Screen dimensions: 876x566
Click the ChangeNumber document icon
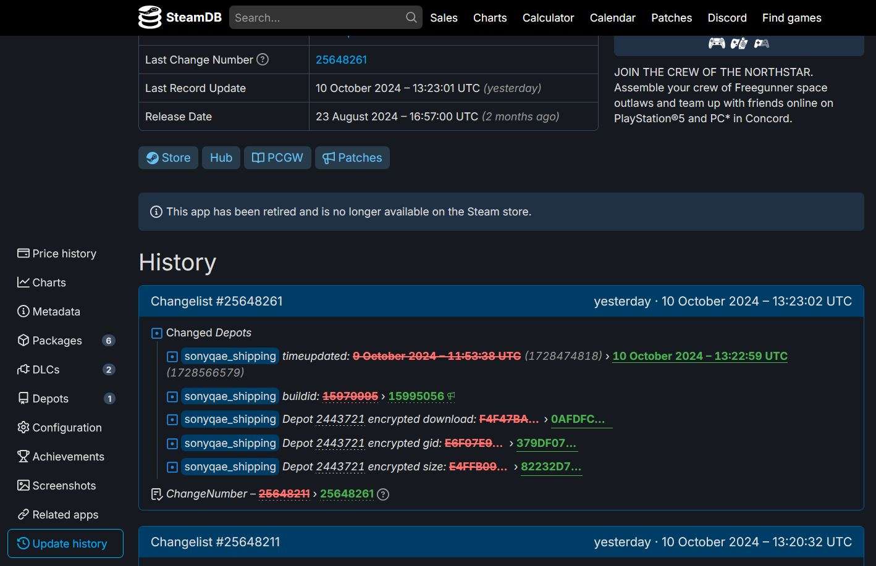tap(157, 494)
